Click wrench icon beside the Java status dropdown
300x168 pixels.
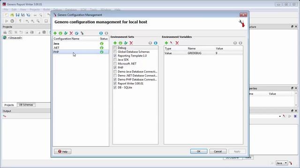click(x=291, y=163)
